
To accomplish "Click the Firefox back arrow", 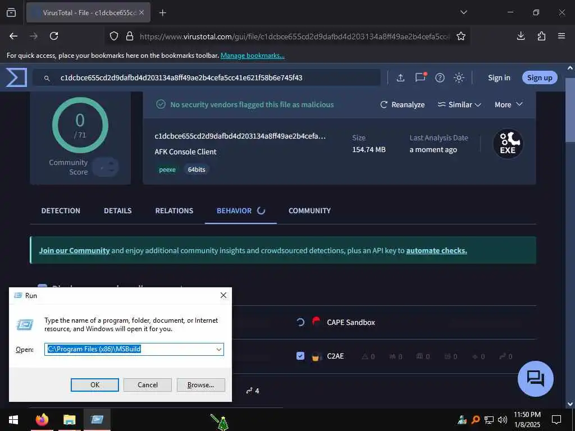I will [x=13, y=36].
